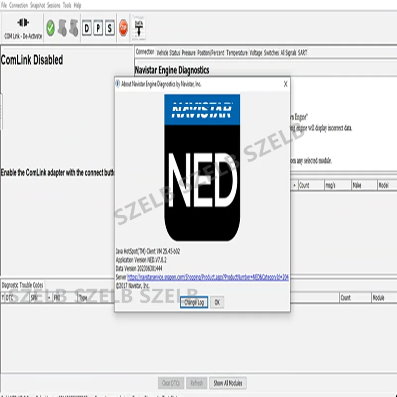Click the Clear DTCs button

[171, 383]
